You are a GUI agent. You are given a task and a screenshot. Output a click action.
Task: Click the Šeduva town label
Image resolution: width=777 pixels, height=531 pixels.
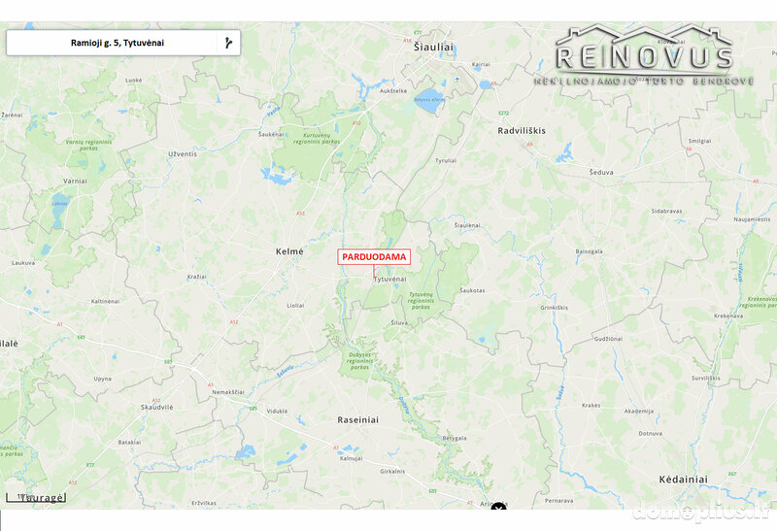601,173
